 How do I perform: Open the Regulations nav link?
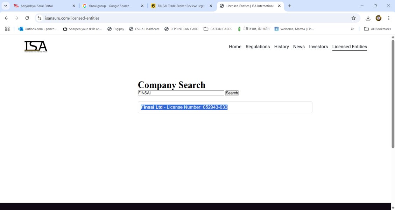click(258, 47)
